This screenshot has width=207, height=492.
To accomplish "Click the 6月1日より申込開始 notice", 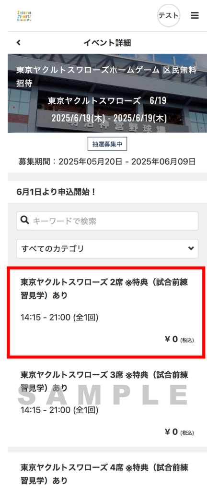I will point(56,192).
